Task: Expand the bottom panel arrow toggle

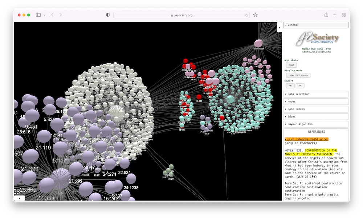Action: coord(20,198)
